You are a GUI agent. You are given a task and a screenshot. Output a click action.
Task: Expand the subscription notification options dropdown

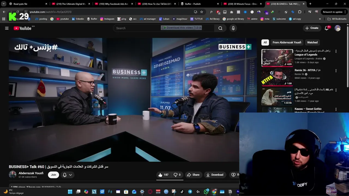tap(70, 175)
